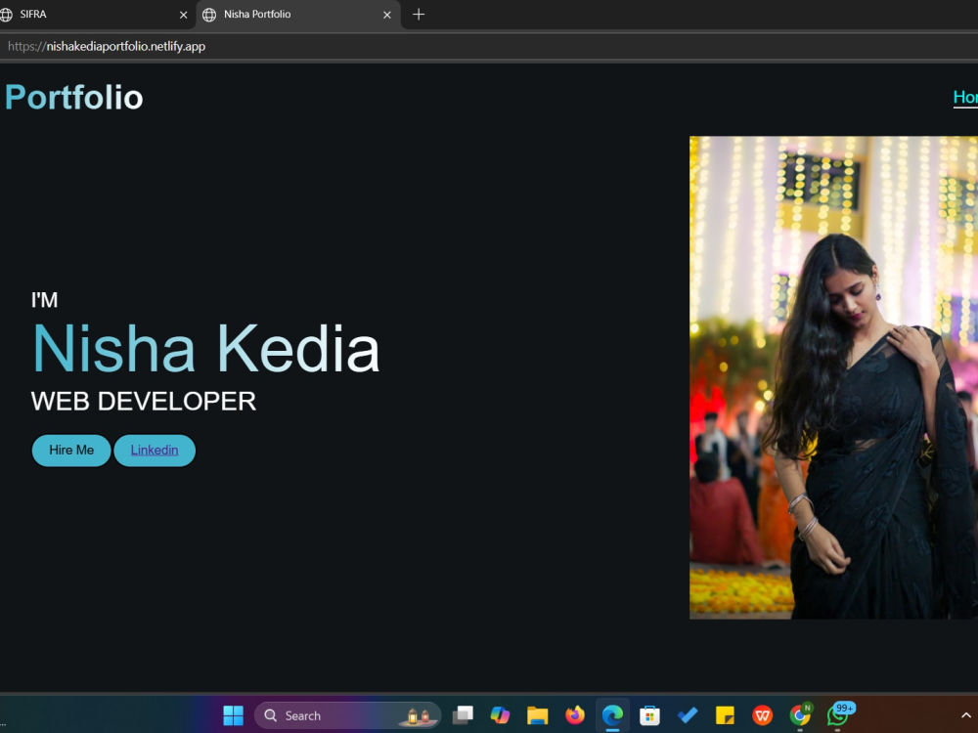This screenshot has height=733, width=978.
Task: Click the taskbar Search box
Action: click(347, 715)
